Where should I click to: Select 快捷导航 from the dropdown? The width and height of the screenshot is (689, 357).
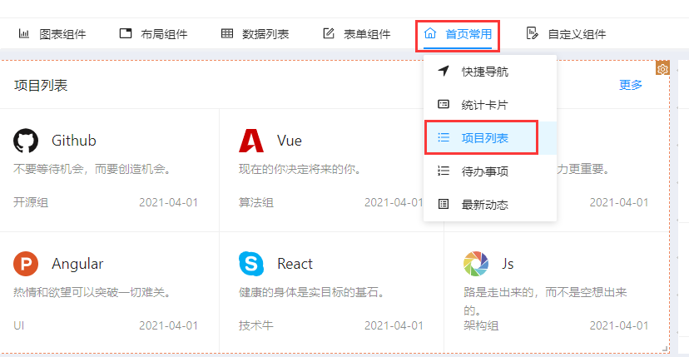490,72
